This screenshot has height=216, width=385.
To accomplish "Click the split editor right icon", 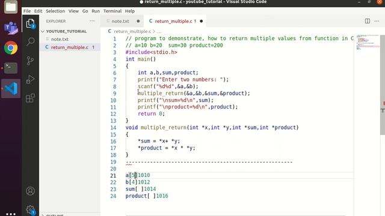I will pyautogui.click(x=368, y=21).
